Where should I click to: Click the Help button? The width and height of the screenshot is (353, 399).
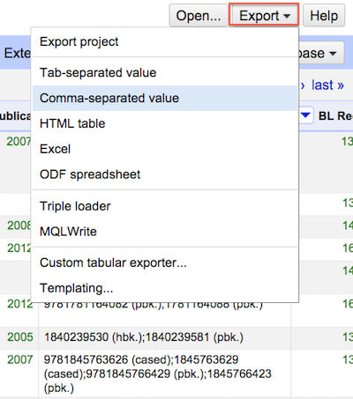324,15
